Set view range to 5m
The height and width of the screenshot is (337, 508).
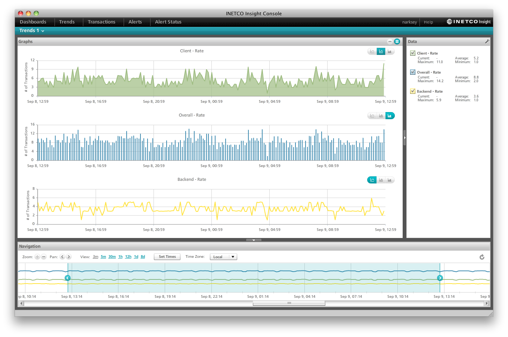click(103, 257)
